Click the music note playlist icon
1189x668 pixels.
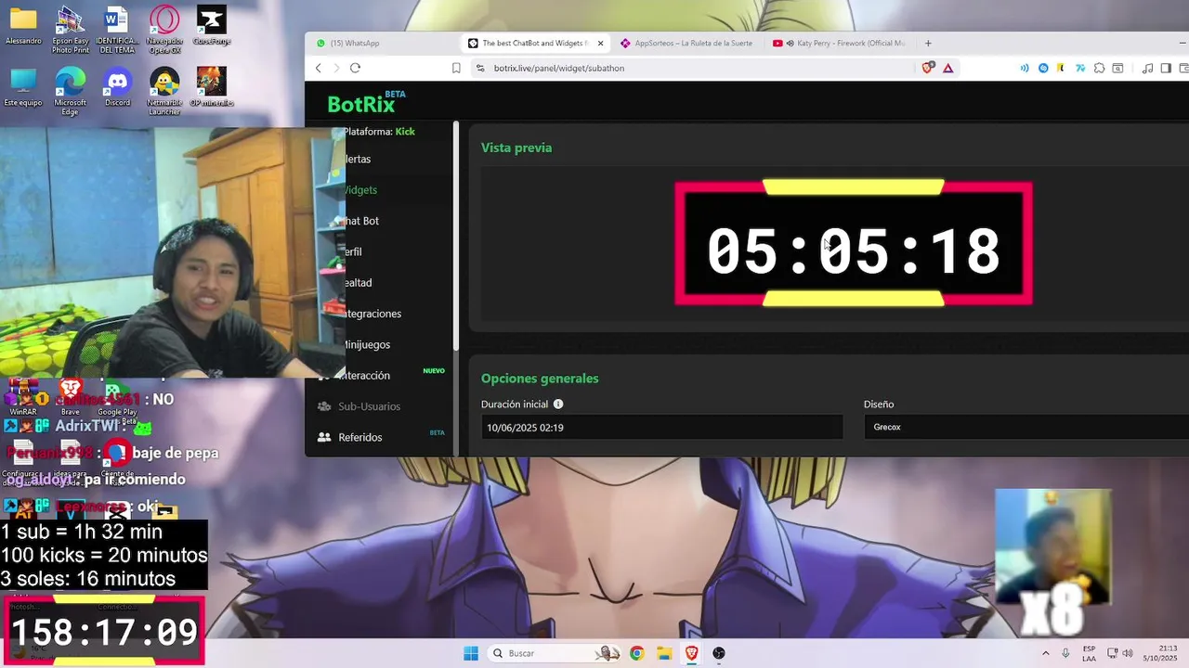coord(1148,68)
